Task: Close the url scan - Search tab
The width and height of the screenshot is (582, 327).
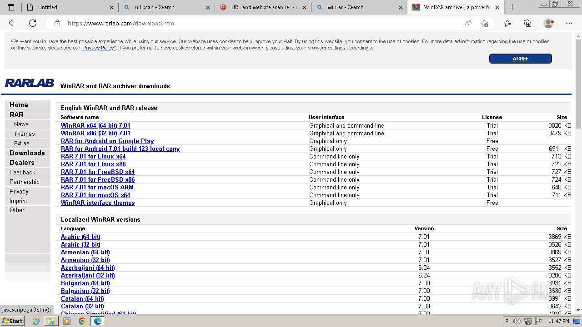Action: point(208,7)
